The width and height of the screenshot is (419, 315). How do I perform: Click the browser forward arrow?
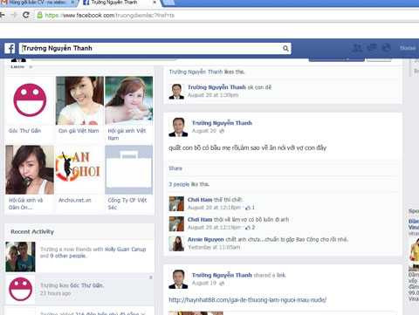tap(14, 15)
